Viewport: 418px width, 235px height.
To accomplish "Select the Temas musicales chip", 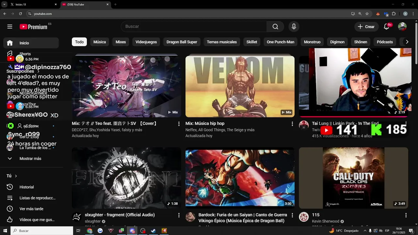I will click(x=222, y=42).
